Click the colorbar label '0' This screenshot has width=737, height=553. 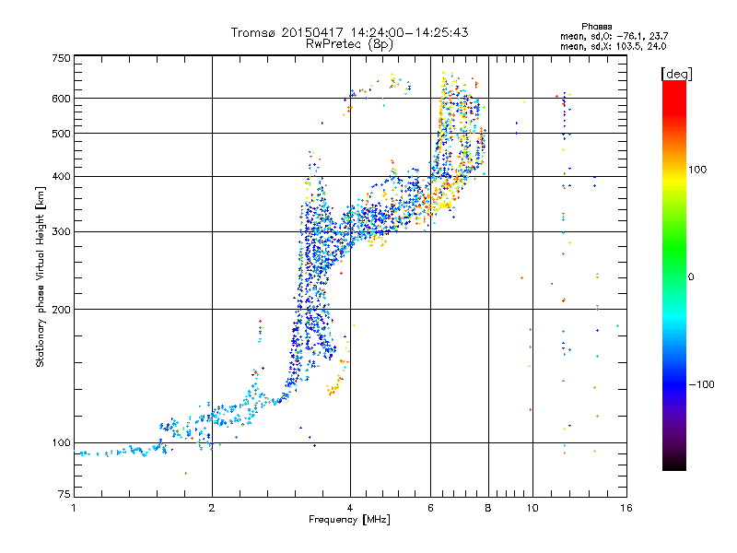(x=691, y=276)
